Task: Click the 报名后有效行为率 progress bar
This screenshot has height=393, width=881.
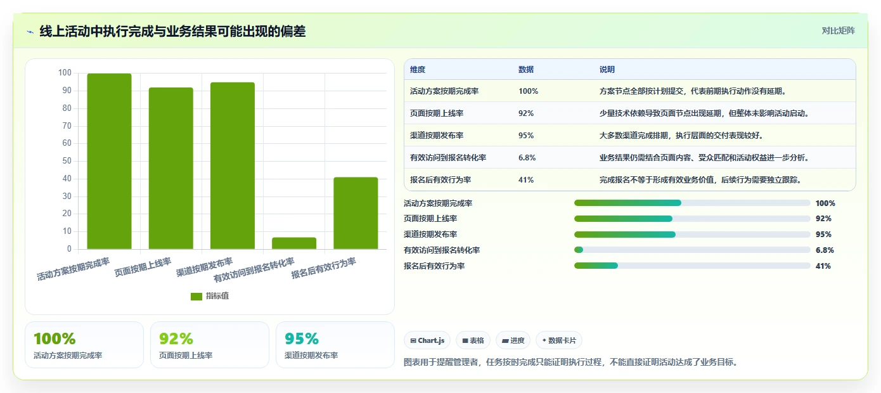Action: (x=692, y=266)
